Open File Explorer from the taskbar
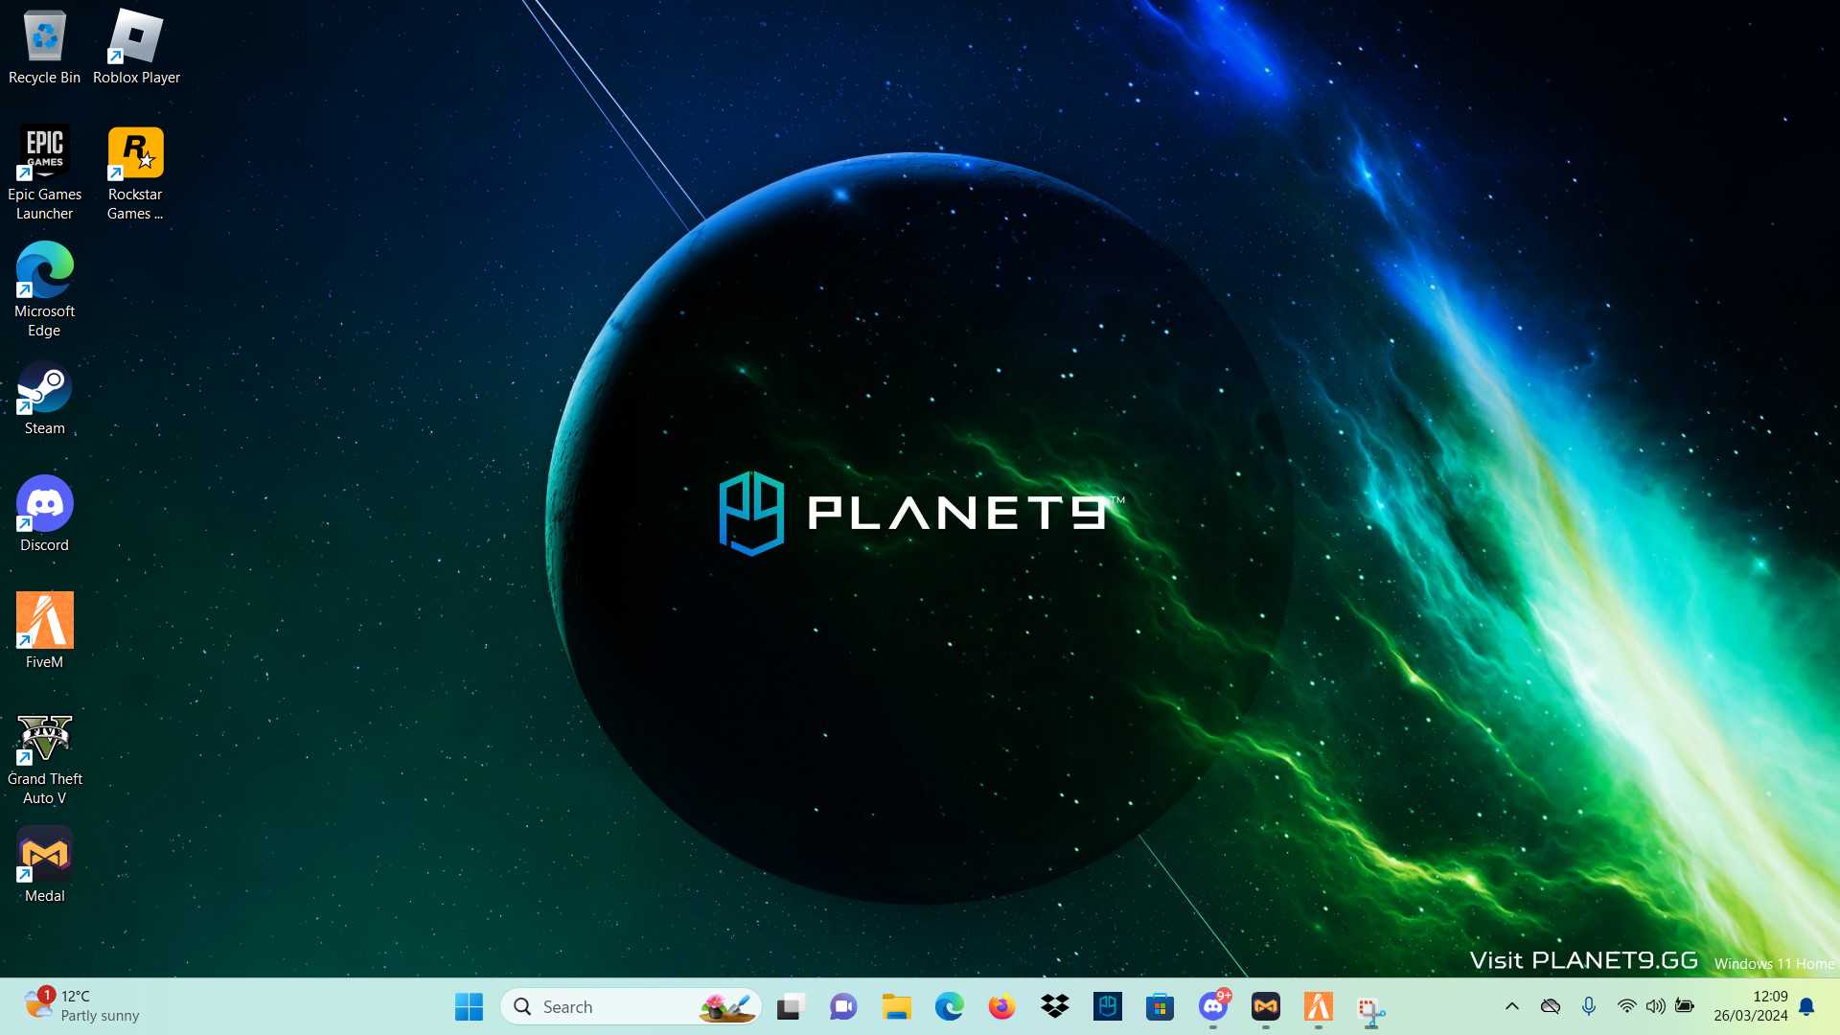The height and width of the screenshot is (1035, 1840). click(x=897, y=1007)
